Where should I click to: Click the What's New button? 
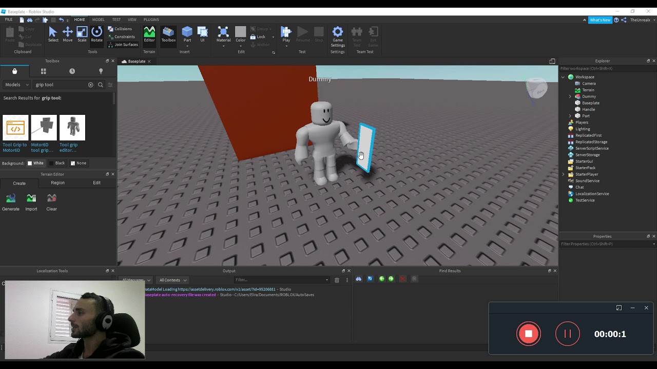(x=600, y=20)
